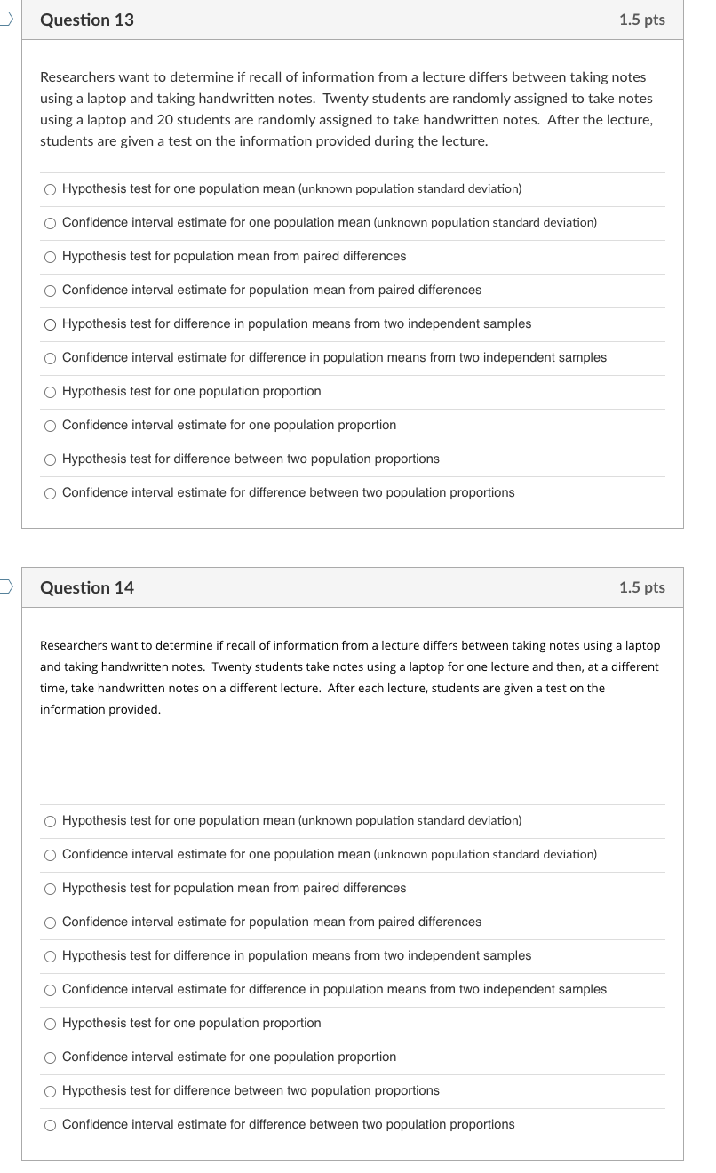Select "Hypothesis test for population mean from paired differences" in Question 13
Viewport: 716px width, 1173px height.
coord(51,256)
